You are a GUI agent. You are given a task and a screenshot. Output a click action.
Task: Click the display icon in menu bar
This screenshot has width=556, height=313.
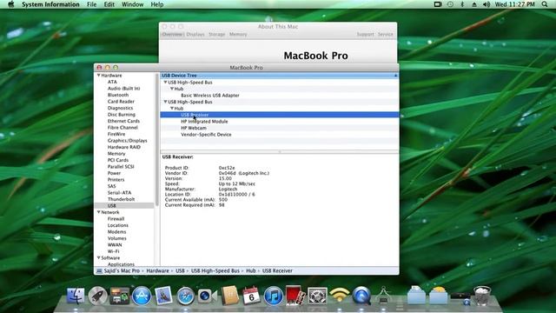tap(438, 4)
